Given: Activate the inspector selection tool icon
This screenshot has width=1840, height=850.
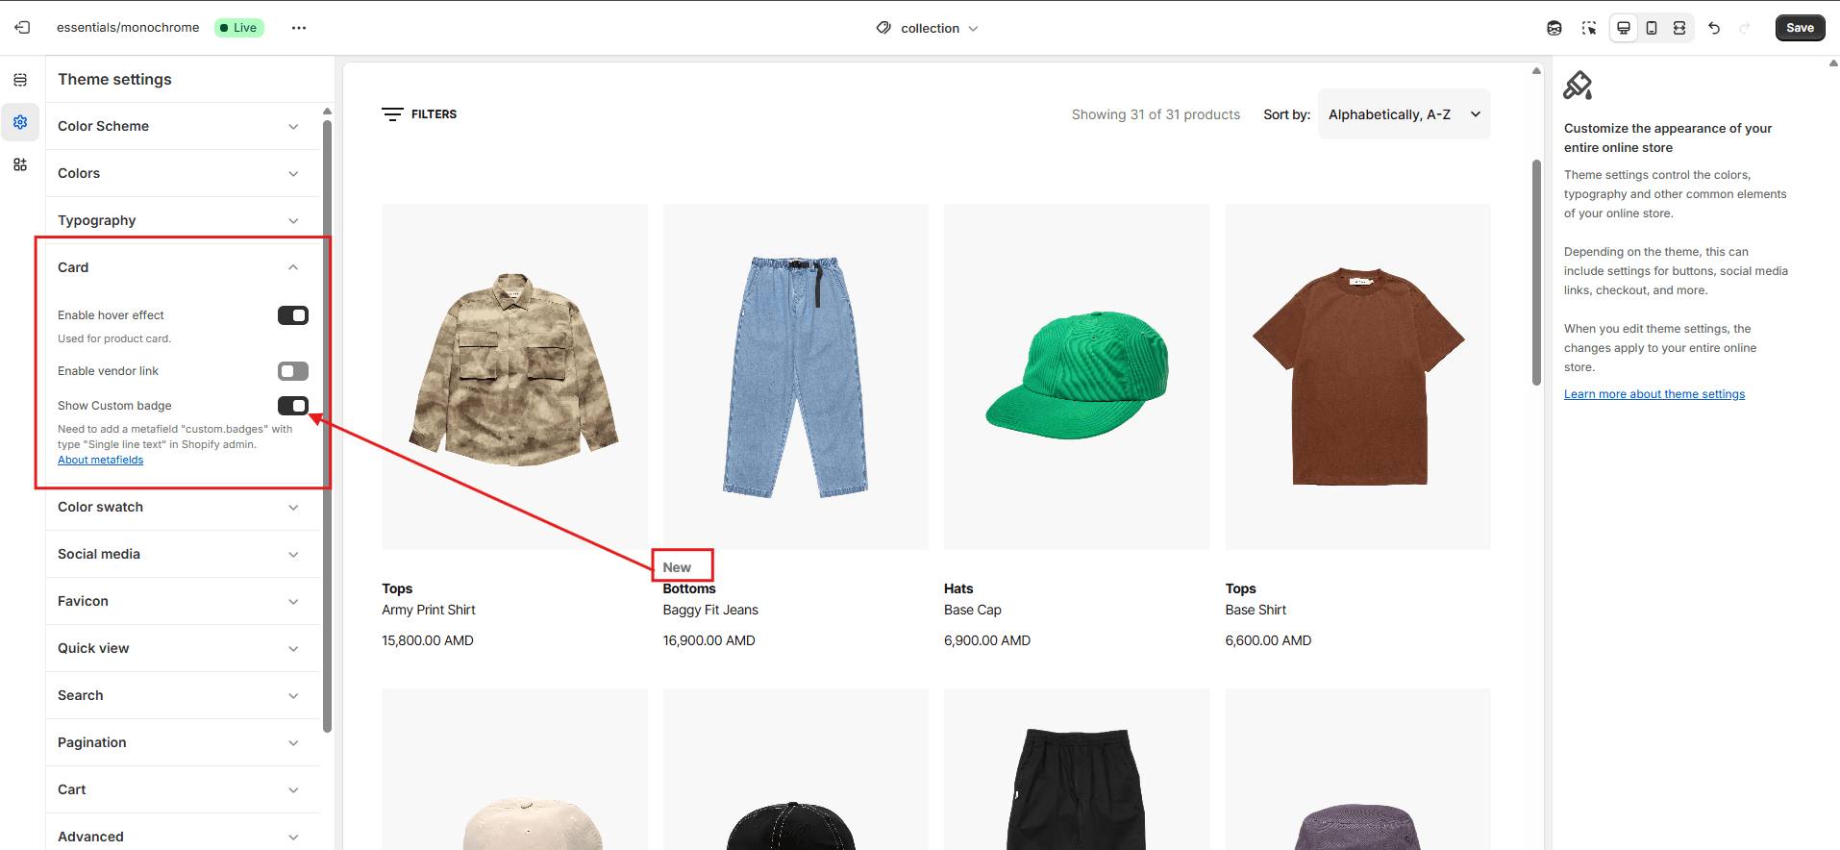Looking at the screenshot, I should coord(1589,28).
